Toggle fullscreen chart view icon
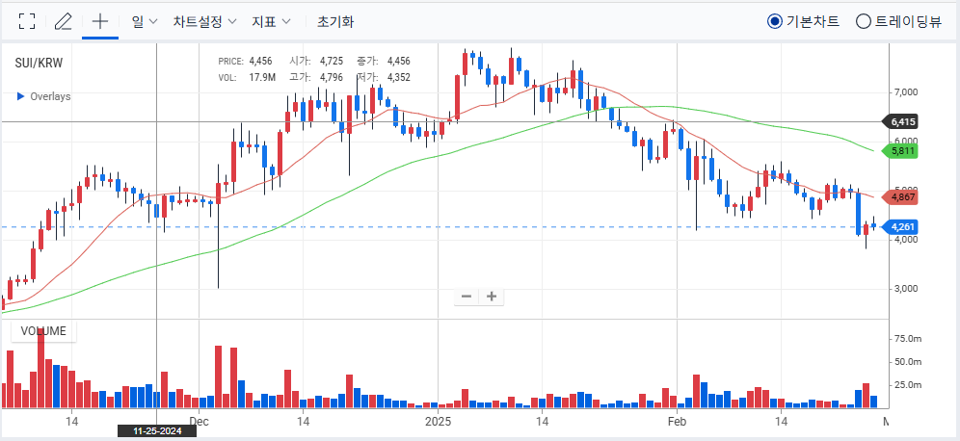The image size is (960, 441). (27, 21)
